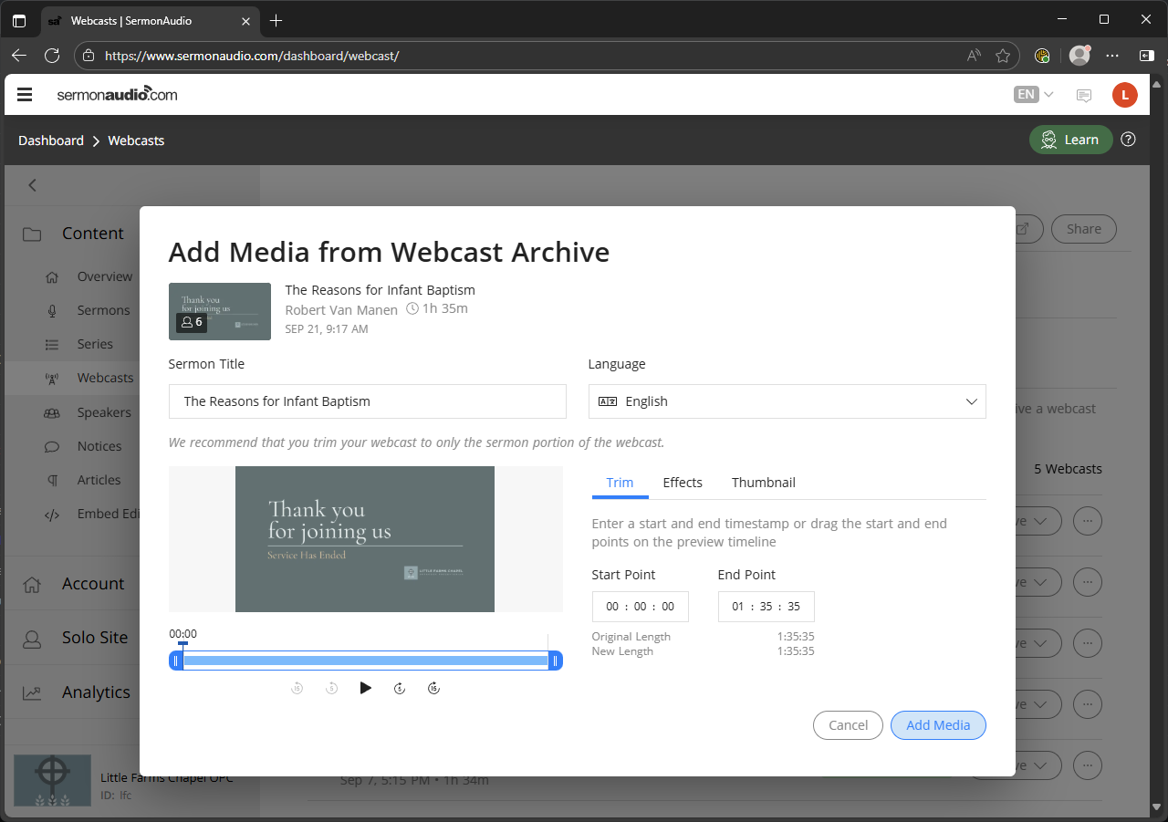The image size is (1168, 822).
Task: Open Series in sidebar
Action: pyautogui.click(x=95, y=344)
